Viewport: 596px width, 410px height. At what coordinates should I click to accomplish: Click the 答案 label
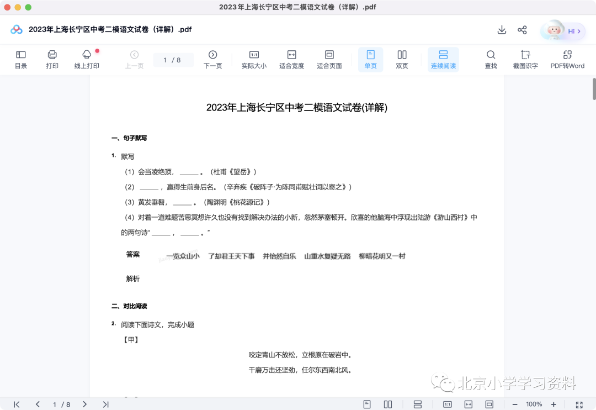[x=133, y=254]
